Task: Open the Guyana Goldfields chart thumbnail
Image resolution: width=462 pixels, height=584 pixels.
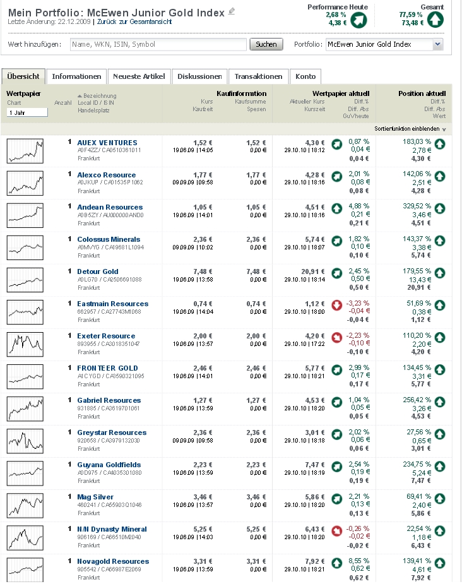Action: [x=25, y=473]
